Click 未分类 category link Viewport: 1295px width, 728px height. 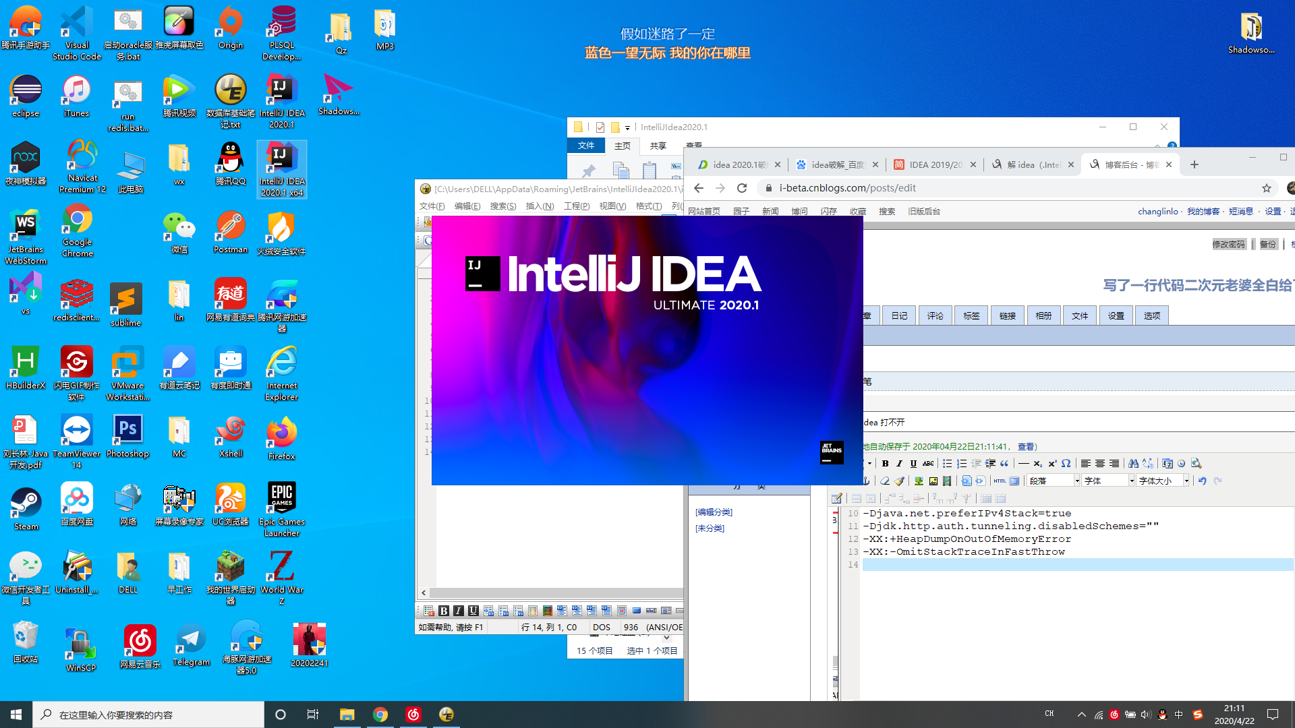coord(710,528)
